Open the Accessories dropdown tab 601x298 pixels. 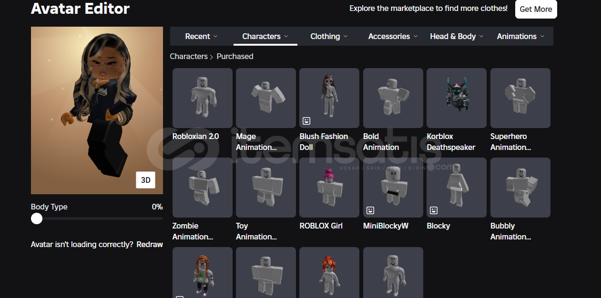pyautogui.click(x=393, y=36)
